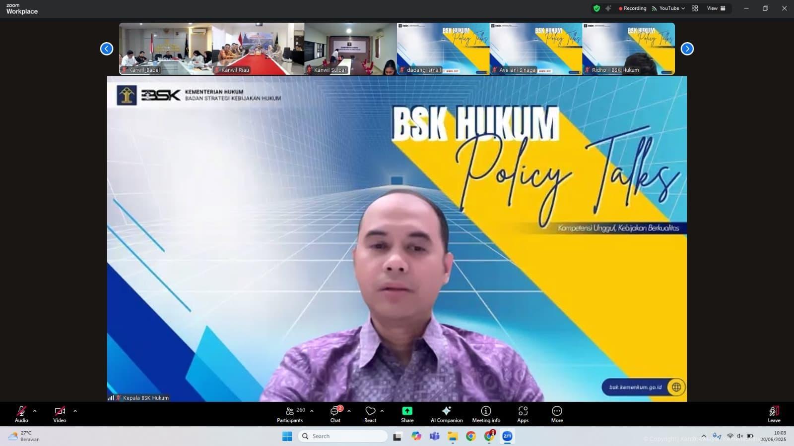Unmute microphone with the Audio button

point(21,414)
